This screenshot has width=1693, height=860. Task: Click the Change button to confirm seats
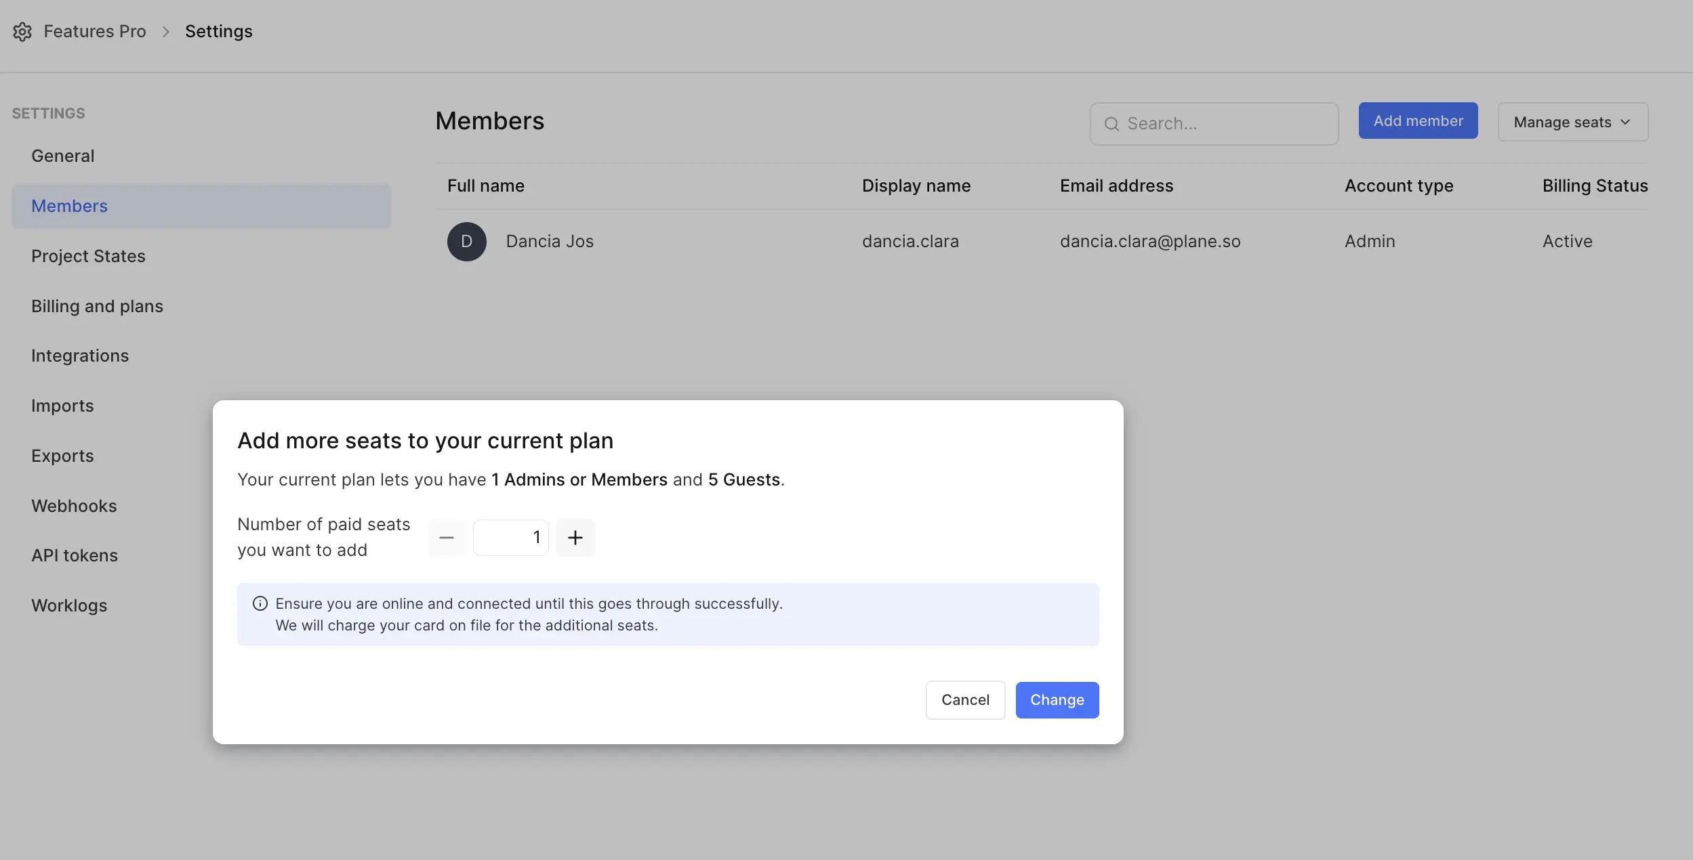1057,699
